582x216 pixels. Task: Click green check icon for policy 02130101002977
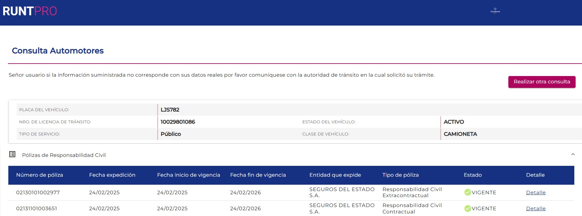468,192
